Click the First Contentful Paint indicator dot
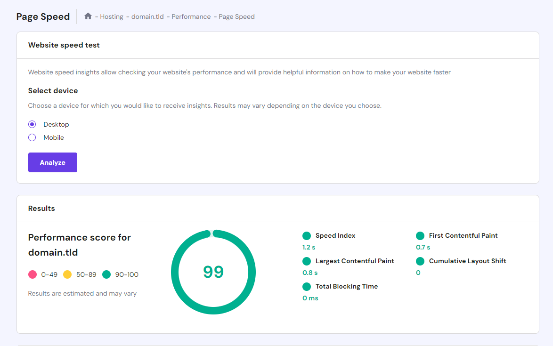The width and height of the screenshot is (553, 346). [x=420, y=235]
